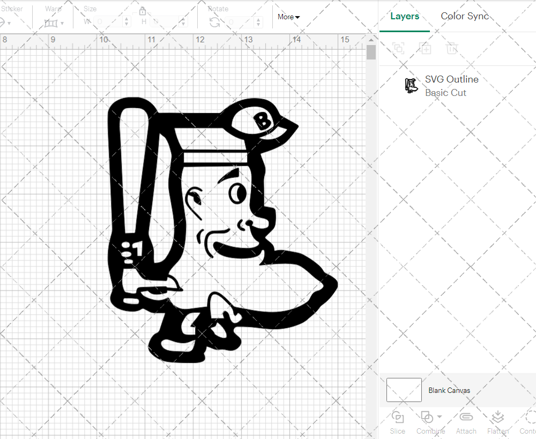Delete layer using the trash icon
The width and height of the screenshot is (536, 439).
pyautogui.click(x=452, y=49)
